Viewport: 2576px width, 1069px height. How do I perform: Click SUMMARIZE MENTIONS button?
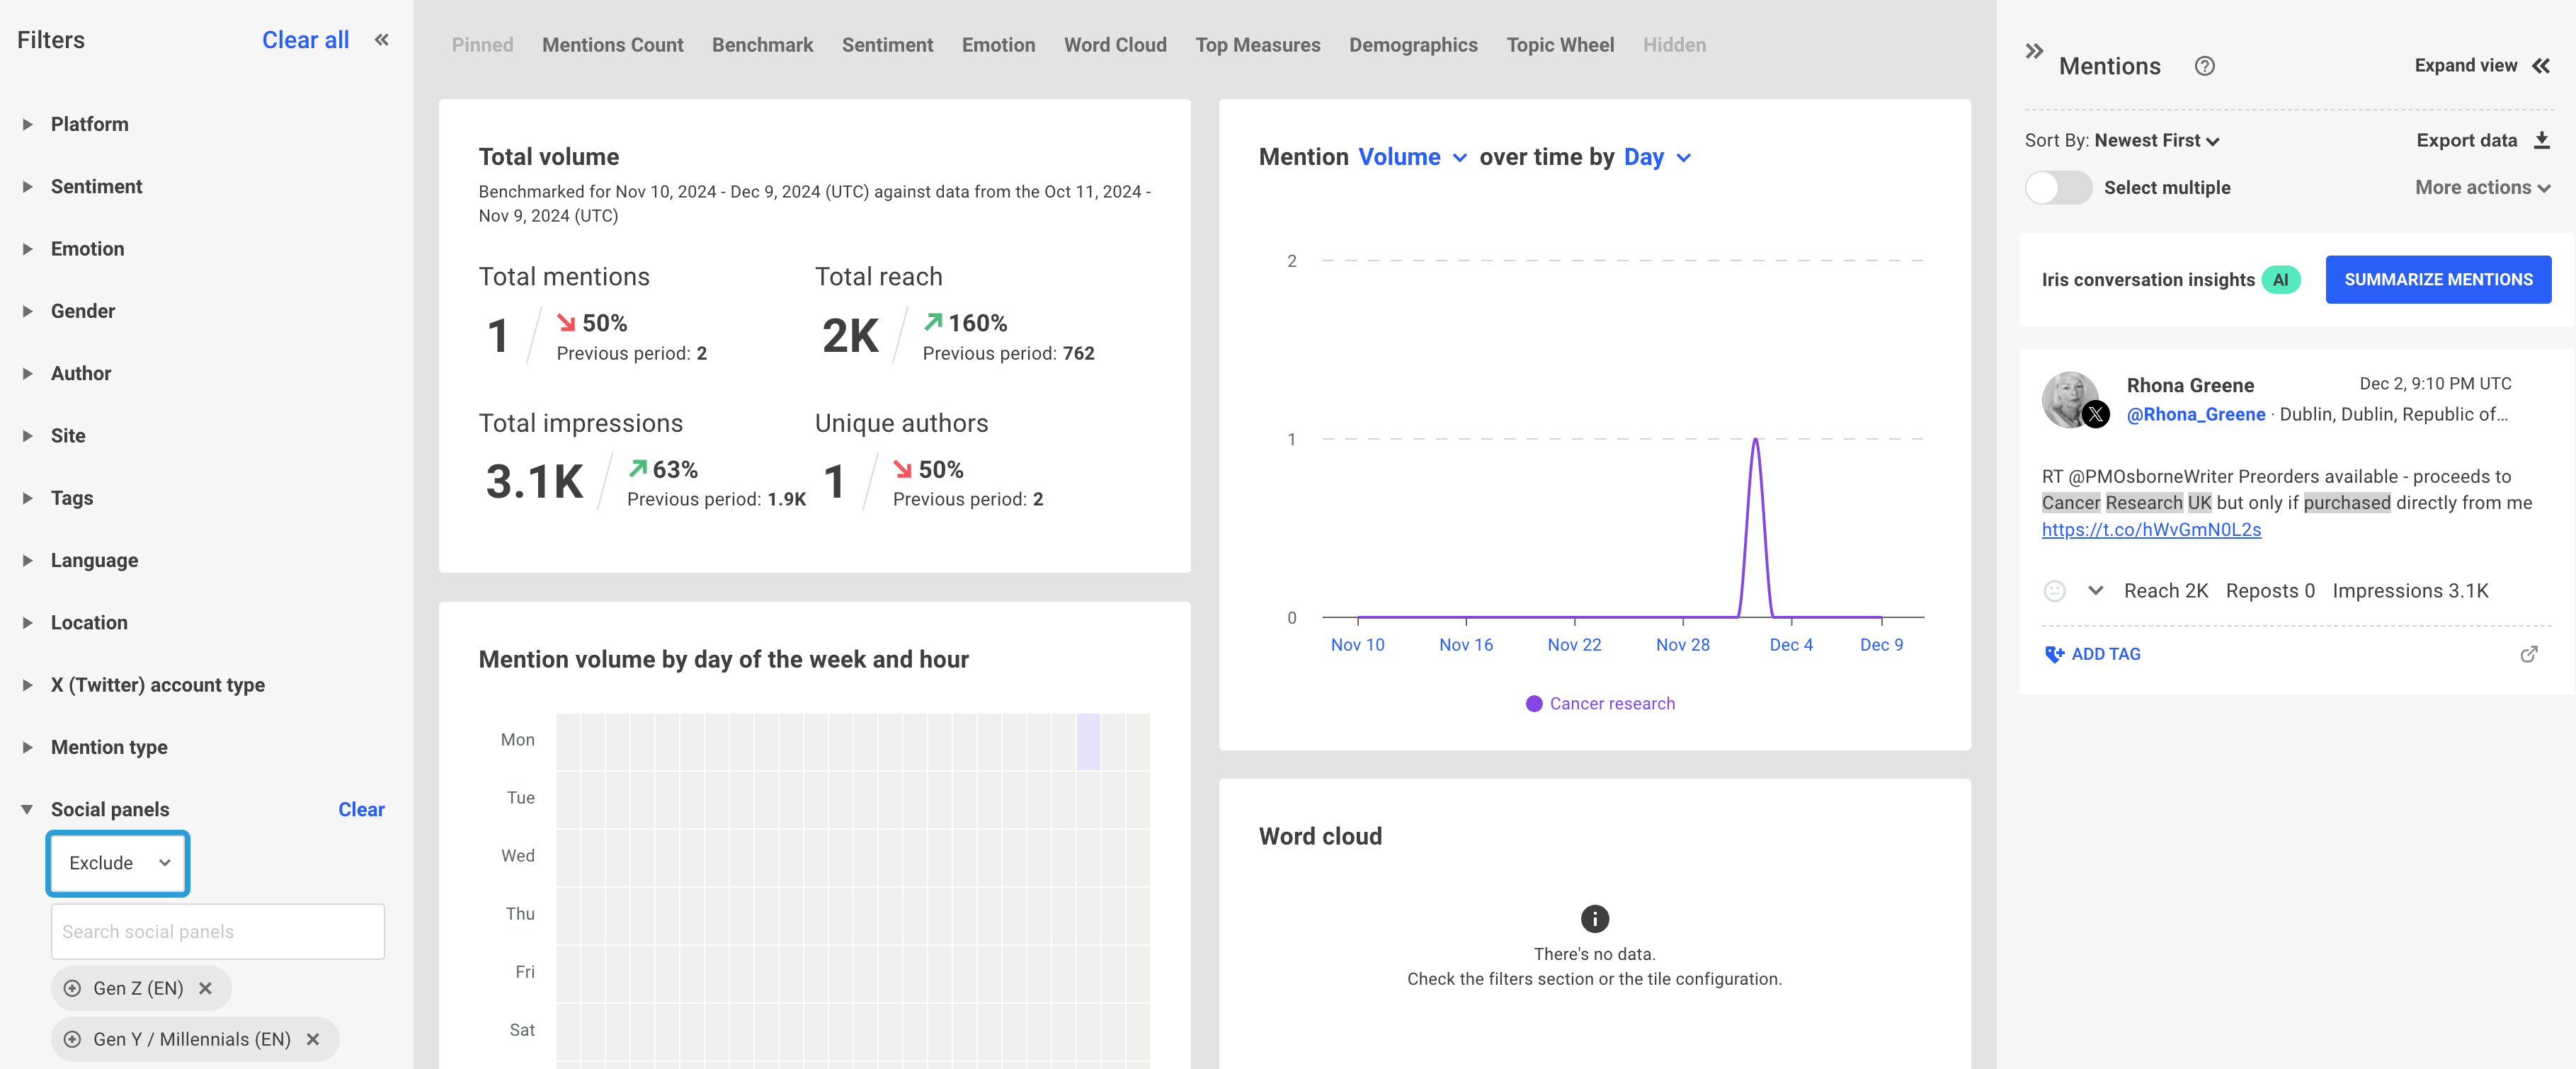(x=2438, y=278)
